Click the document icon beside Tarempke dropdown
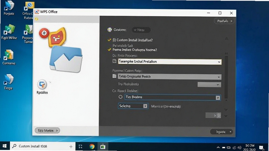The image size is (269, 151). (x=114, y=61)
